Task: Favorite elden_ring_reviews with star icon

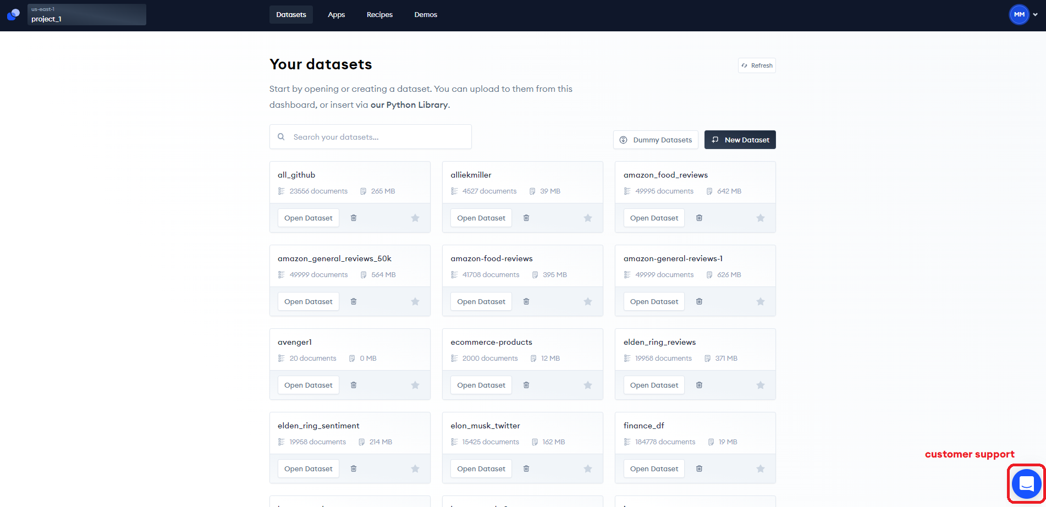Action: (761, 385)
